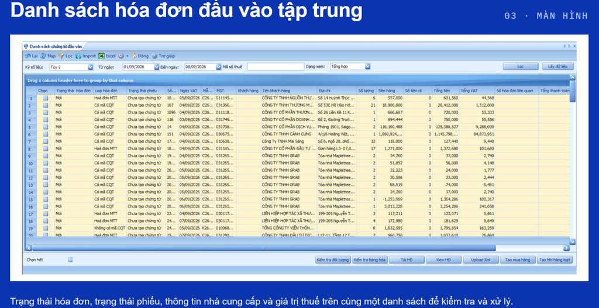This screenshot has height=308, width=599.
Task: Click the Kiểm tra đối tượng button
Action: tap(333, 260)
